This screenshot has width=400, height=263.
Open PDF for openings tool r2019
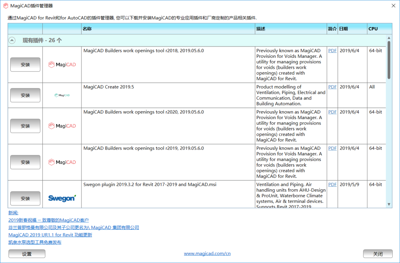point(332,148)
